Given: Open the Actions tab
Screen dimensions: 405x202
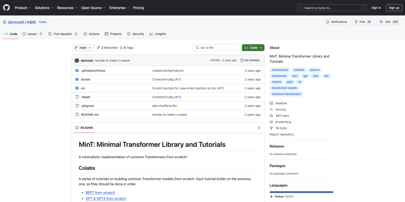Looking at the screenshot, I should [91, 34].
